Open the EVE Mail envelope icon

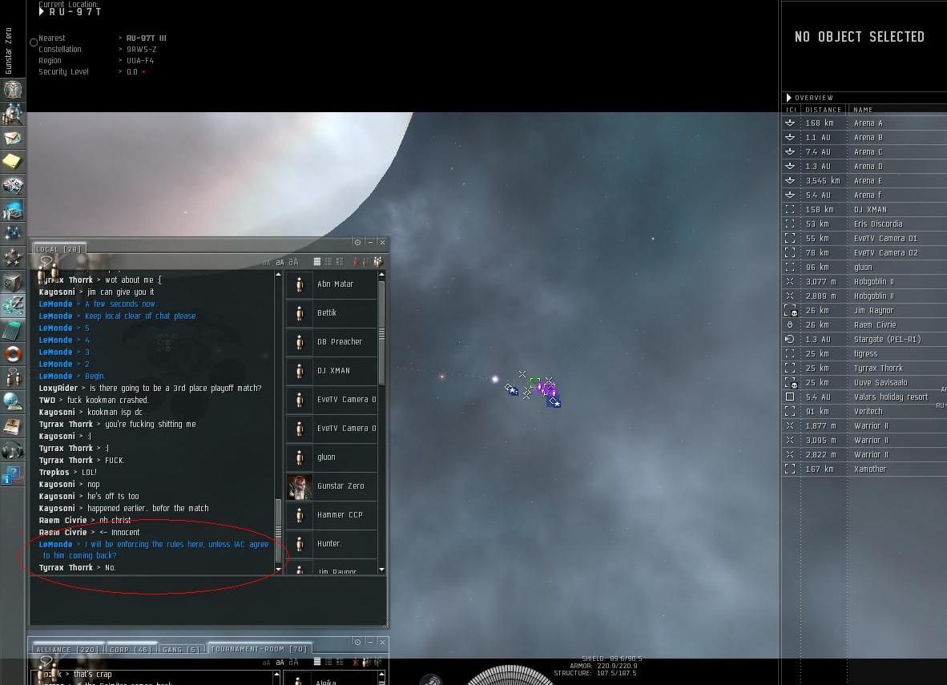coord(13,138)
